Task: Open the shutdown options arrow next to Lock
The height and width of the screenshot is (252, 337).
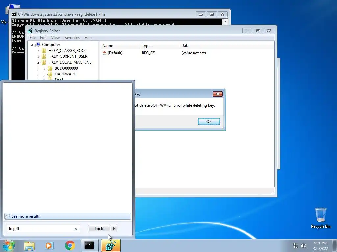Action: point(114,229)
